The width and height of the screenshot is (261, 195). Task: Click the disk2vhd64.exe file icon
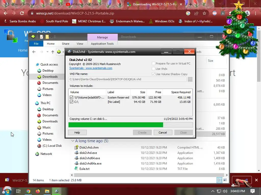pos(76,158)
